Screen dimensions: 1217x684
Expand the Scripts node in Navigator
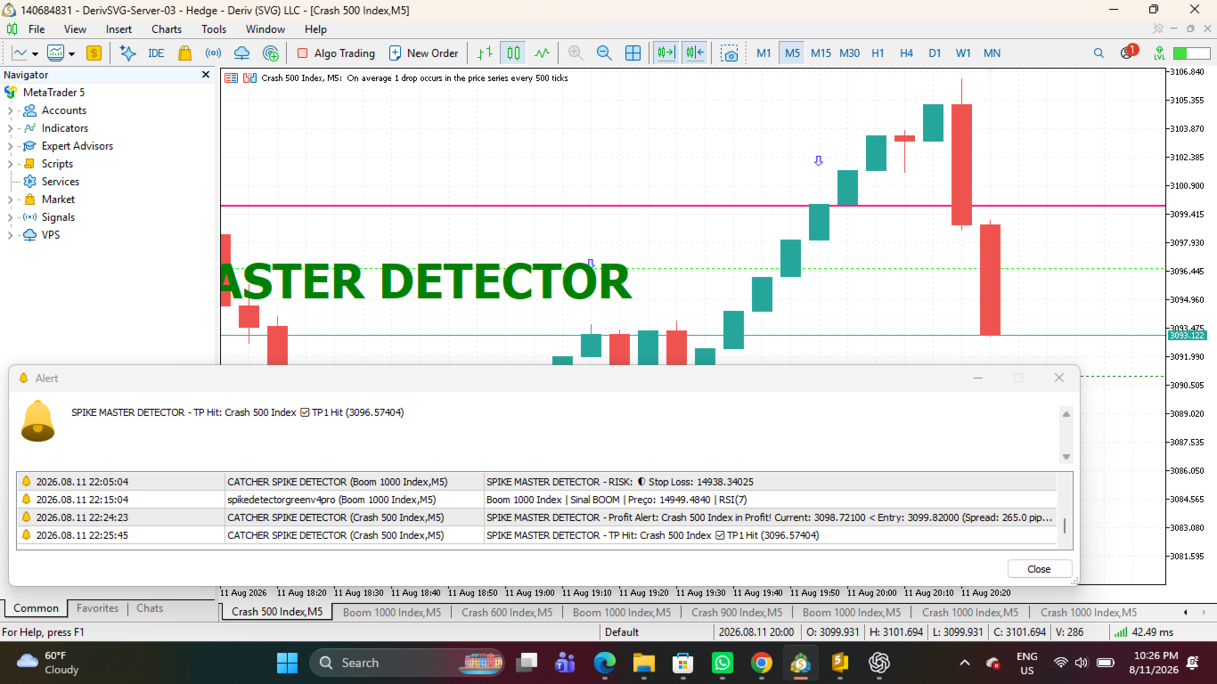[x=11, y=164]
